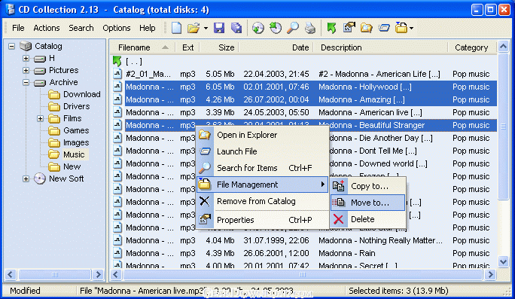The height and width of the screenshot is (299, 515).
Task: Choose Move to... in submenu
Action: 368,203
